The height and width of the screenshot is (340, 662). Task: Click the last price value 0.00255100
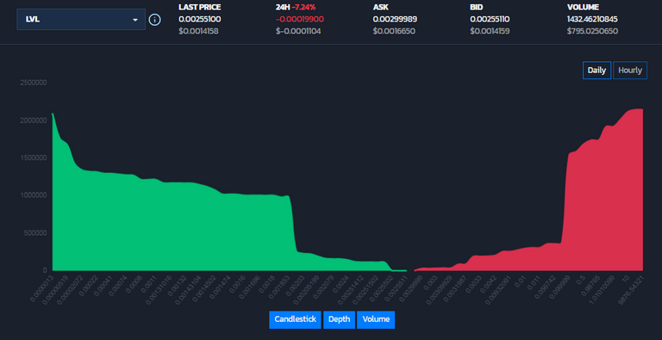pyautogui.click(x=200, y=19)
